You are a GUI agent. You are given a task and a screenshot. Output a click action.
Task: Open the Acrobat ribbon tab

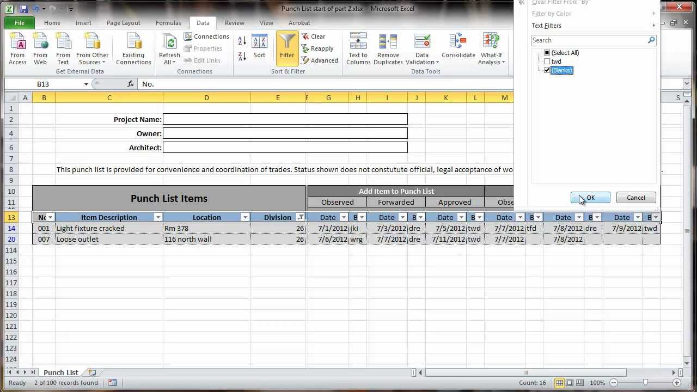(299, 23)
